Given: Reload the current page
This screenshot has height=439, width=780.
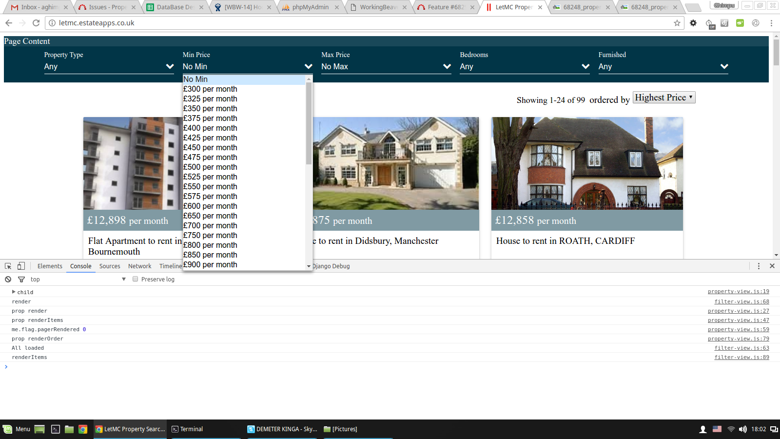Looking at the screenshot, I should pyautogui.click(x=36, y=23).
